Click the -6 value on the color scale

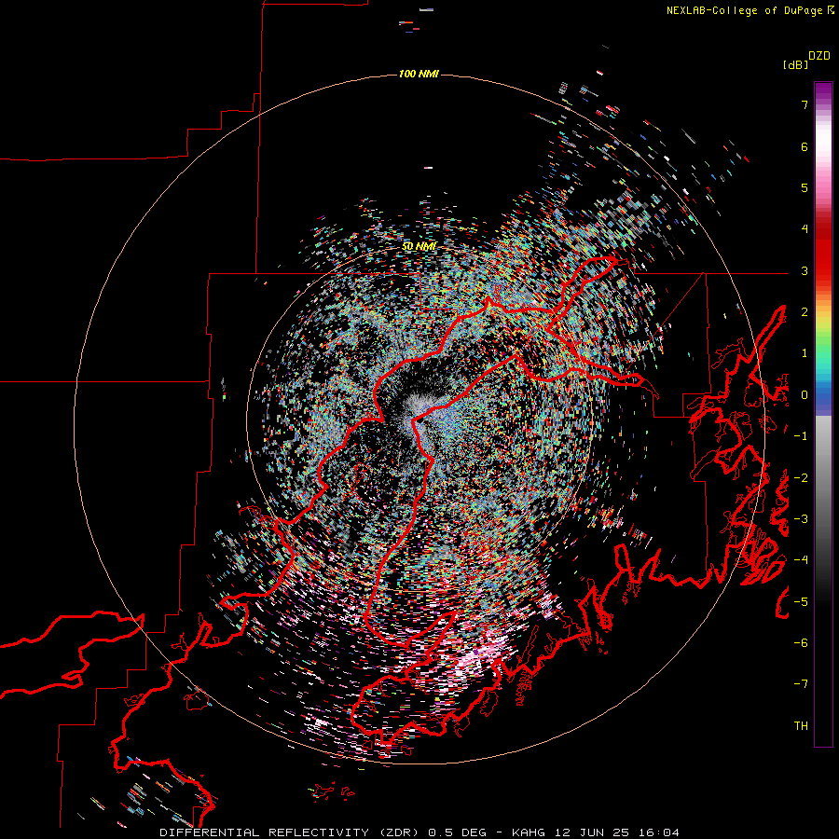click(801, 642)
